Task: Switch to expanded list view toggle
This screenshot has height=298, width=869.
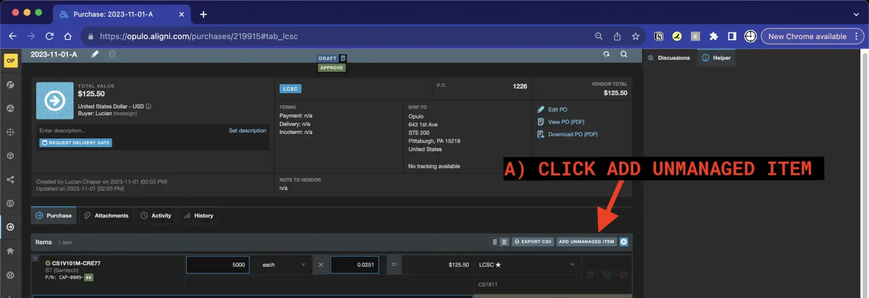Action: [x=504, y=242]
